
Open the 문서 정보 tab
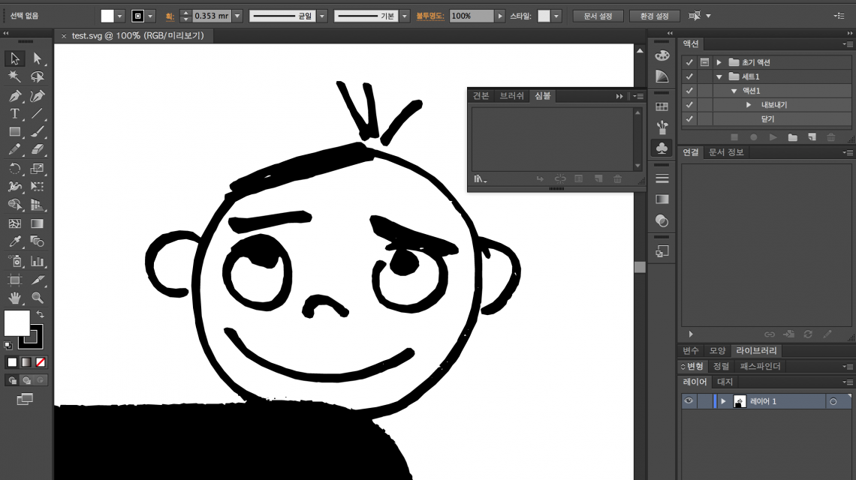point(725,152)
